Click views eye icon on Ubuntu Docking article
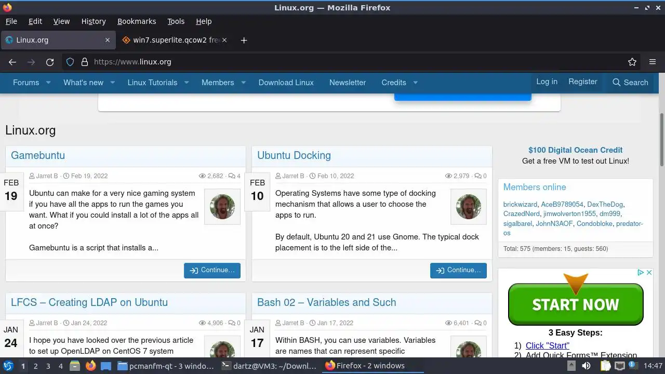The height and width of the screenshot is (374, 665). pos(449,176)
